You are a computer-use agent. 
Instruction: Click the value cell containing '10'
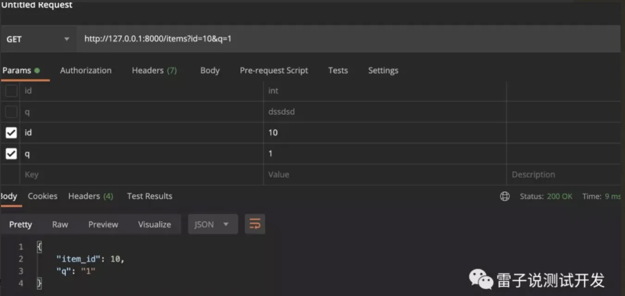tap(385, 133)
